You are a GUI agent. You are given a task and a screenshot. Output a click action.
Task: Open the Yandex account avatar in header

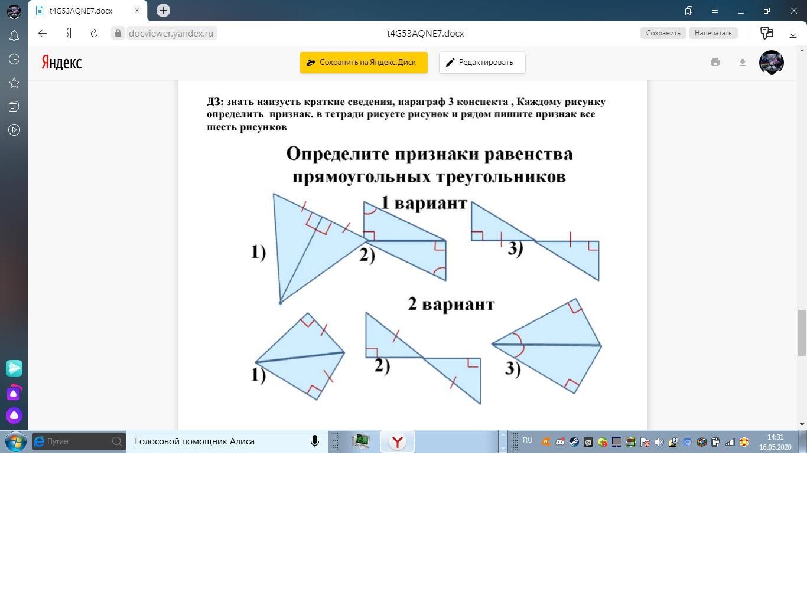point(772,62)
